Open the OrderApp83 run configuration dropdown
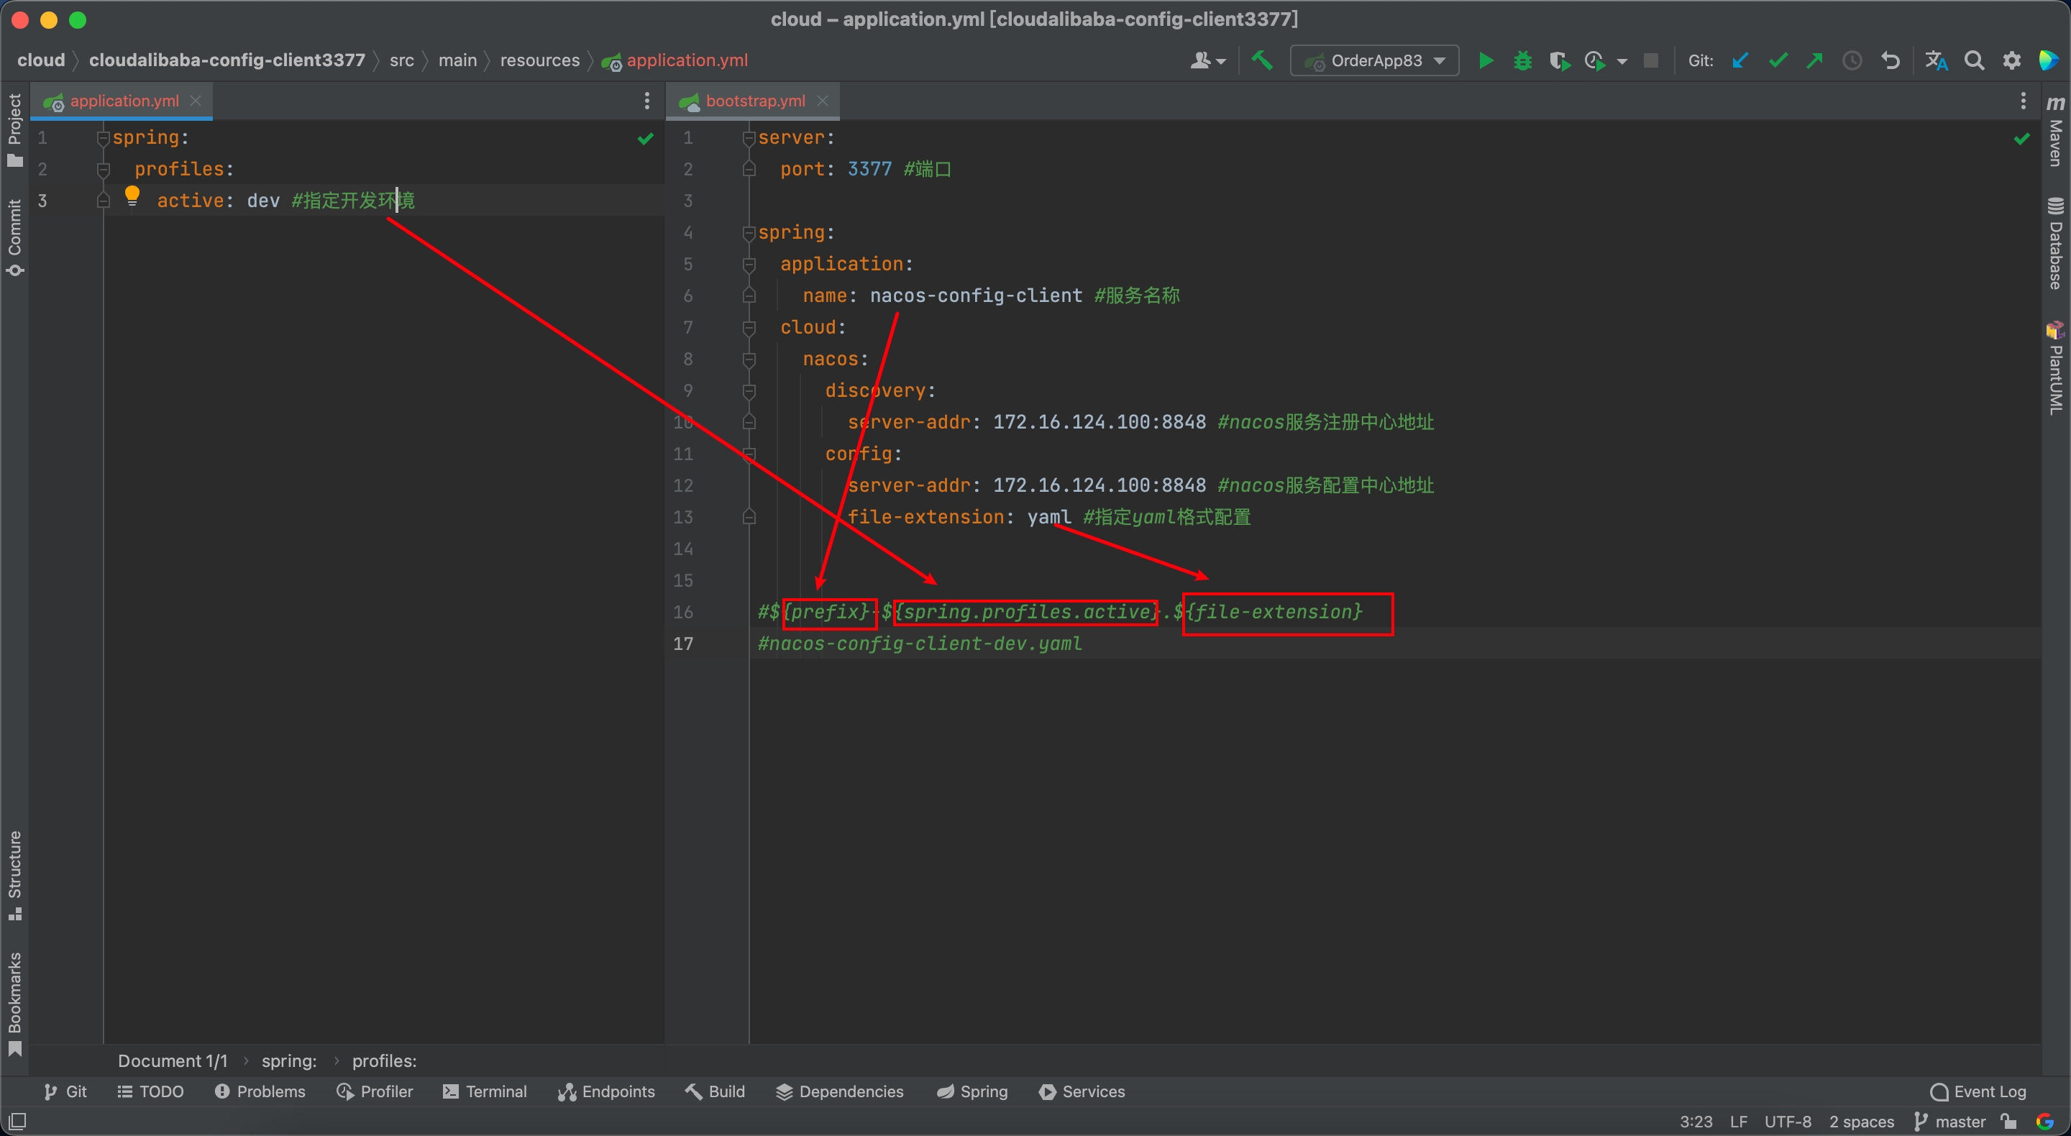 [1375, 60]
